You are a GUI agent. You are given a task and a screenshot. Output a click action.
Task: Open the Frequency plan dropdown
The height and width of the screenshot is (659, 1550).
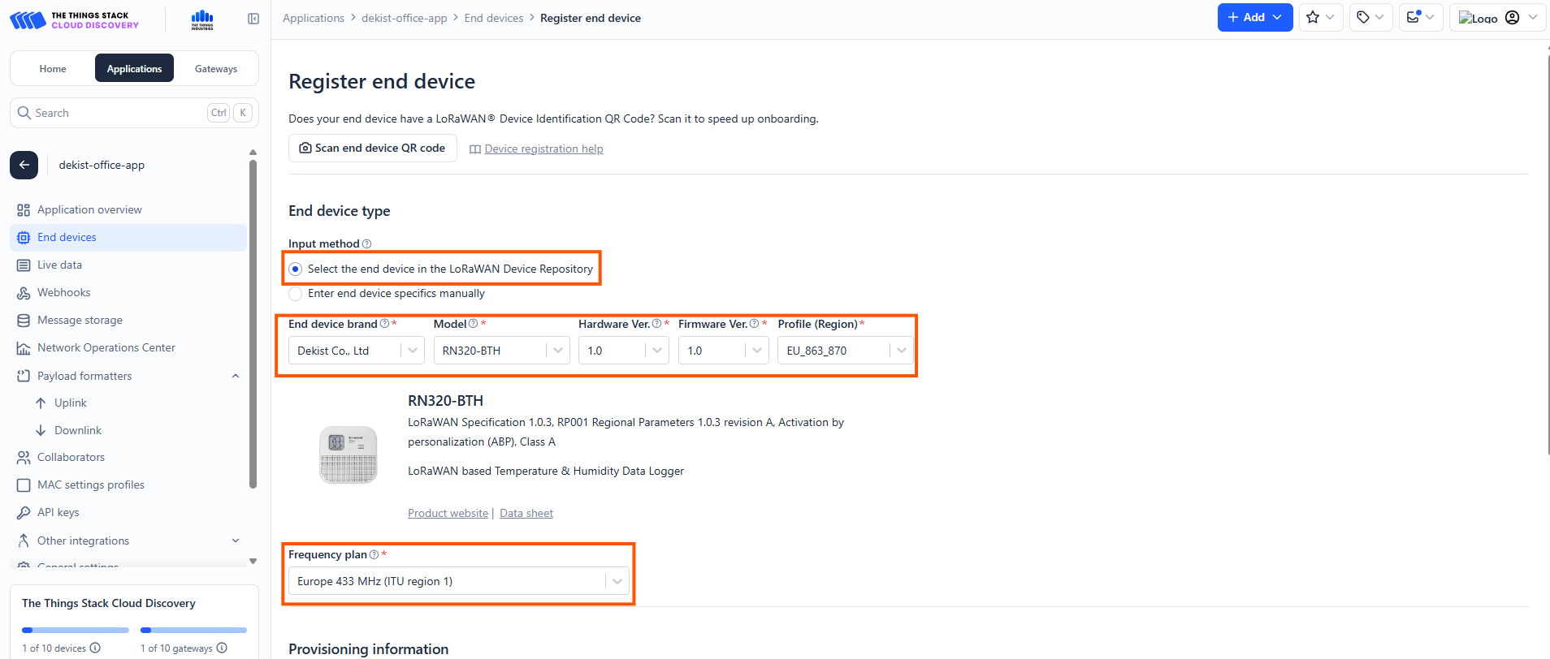pyautogui.click(x=458, y=581)
